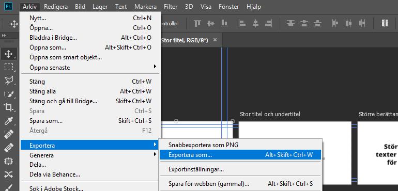Distribute left edges
398x191 pixels.
[335, 23]
